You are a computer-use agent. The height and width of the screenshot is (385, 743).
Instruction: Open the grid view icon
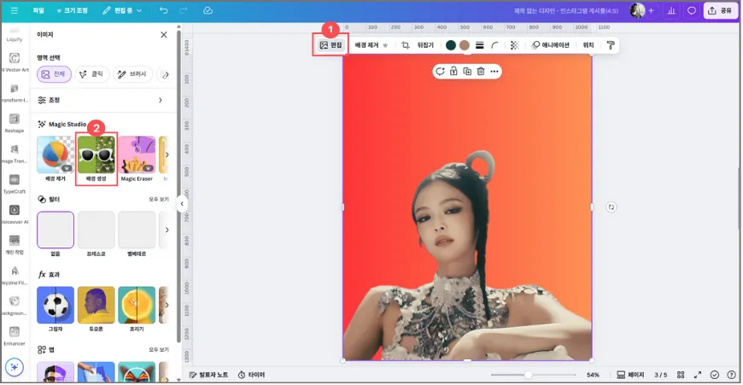[681, 375]
